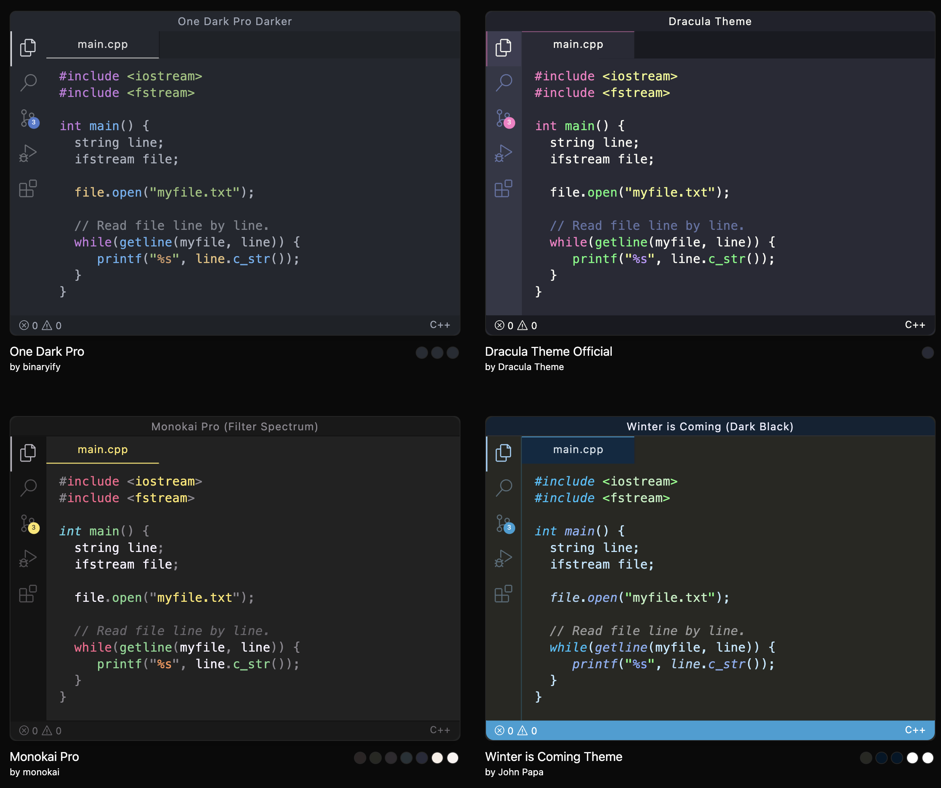941x788 pixels.
Task: Open Explorer icon in Monokai Pro preview
Action: [x=28, y=453]
